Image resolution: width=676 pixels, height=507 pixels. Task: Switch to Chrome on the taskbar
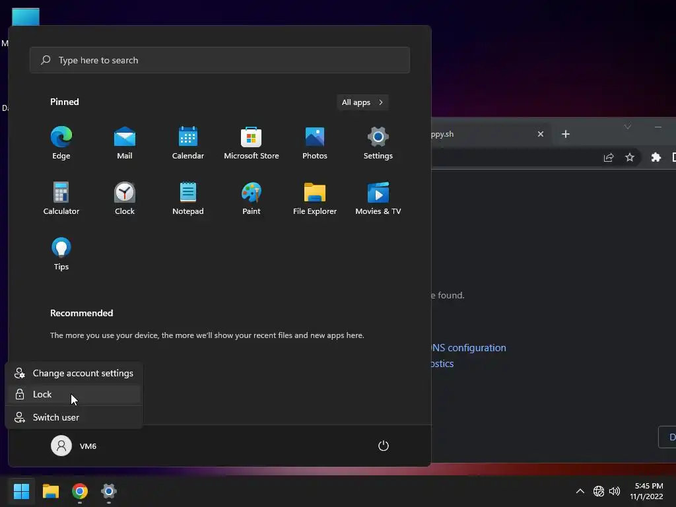80,491
